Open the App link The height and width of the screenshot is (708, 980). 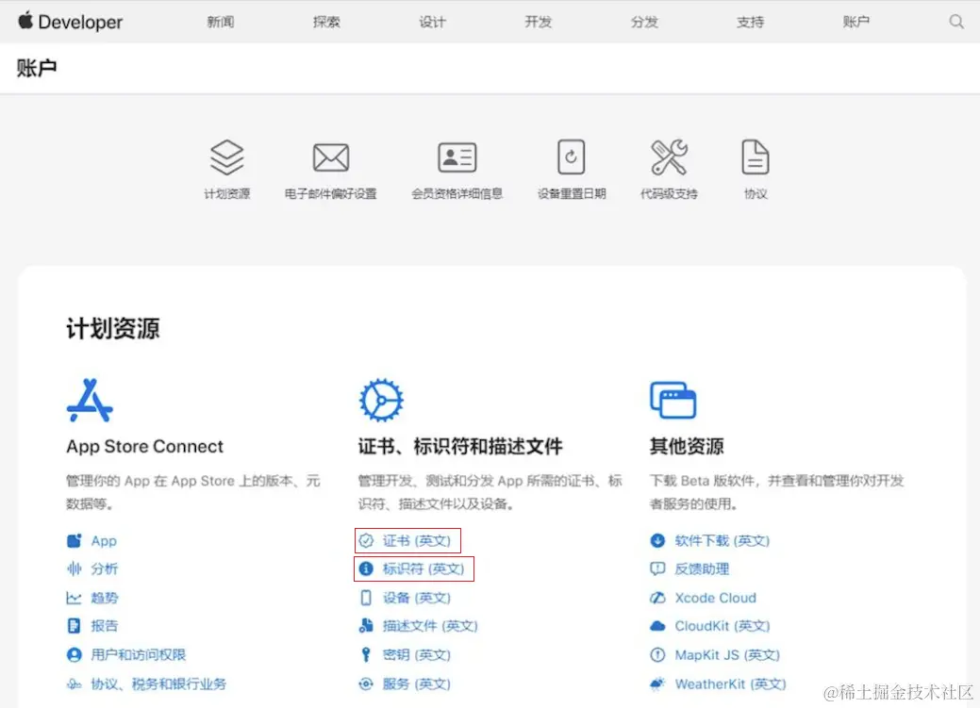click(x=104, y=541)
